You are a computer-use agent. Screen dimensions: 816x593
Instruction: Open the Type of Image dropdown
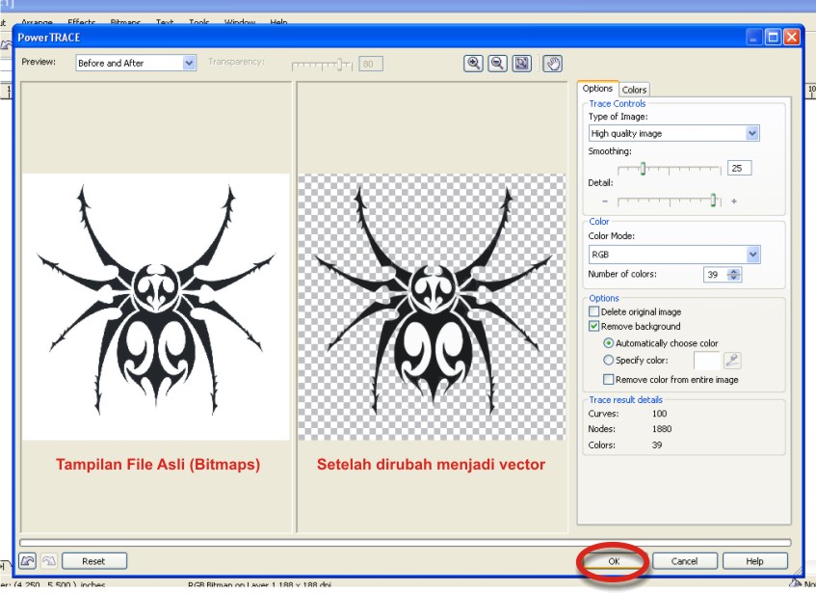click(x=752, y=133)
